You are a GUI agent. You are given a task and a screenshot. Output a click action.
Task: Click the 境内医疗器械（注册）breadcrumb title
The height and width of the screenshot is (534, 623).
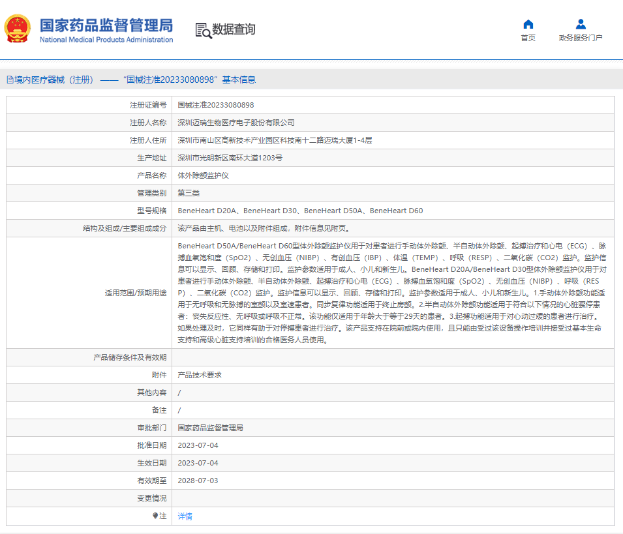(54, 80)
